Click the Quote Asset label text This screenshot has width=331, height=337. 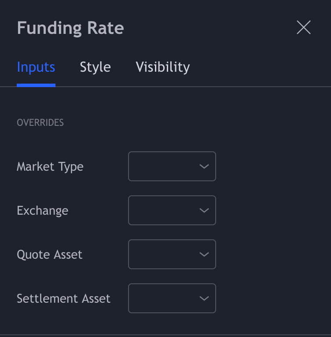49,255
